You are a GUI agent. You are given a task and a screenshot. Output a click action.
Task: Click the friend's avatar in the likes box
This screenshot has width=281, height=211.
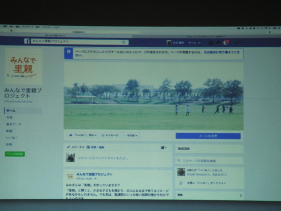pos(181,172)
